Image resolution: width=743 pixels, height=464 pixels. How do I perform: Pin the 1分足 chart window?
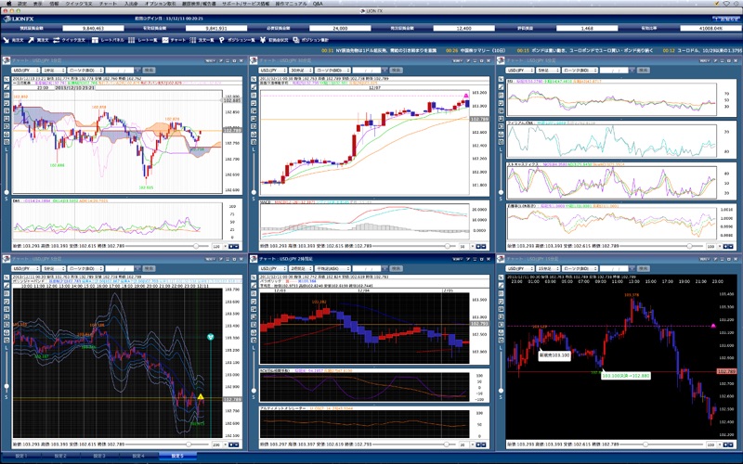221,61
